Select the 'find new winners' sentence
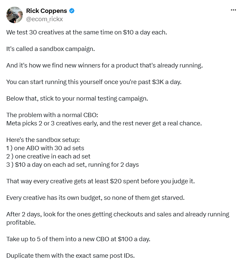246x263 pixels. (104, 66)
